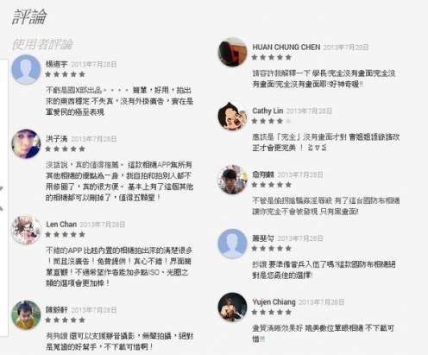Click the stars under HUAN CHUNG CHEN

pyautogui.click(x=272, y=57)
